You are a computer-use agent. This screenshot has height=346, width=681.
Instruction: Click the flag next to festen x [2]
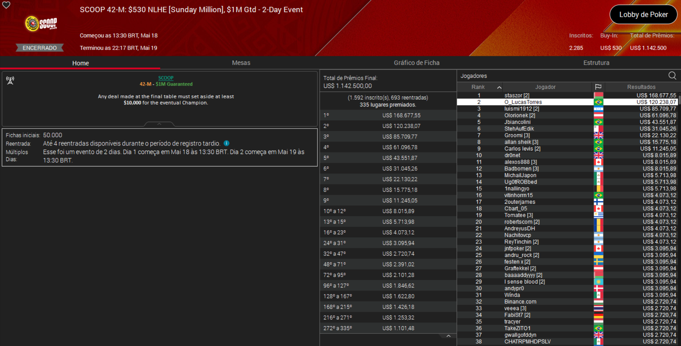click(598, 262)
